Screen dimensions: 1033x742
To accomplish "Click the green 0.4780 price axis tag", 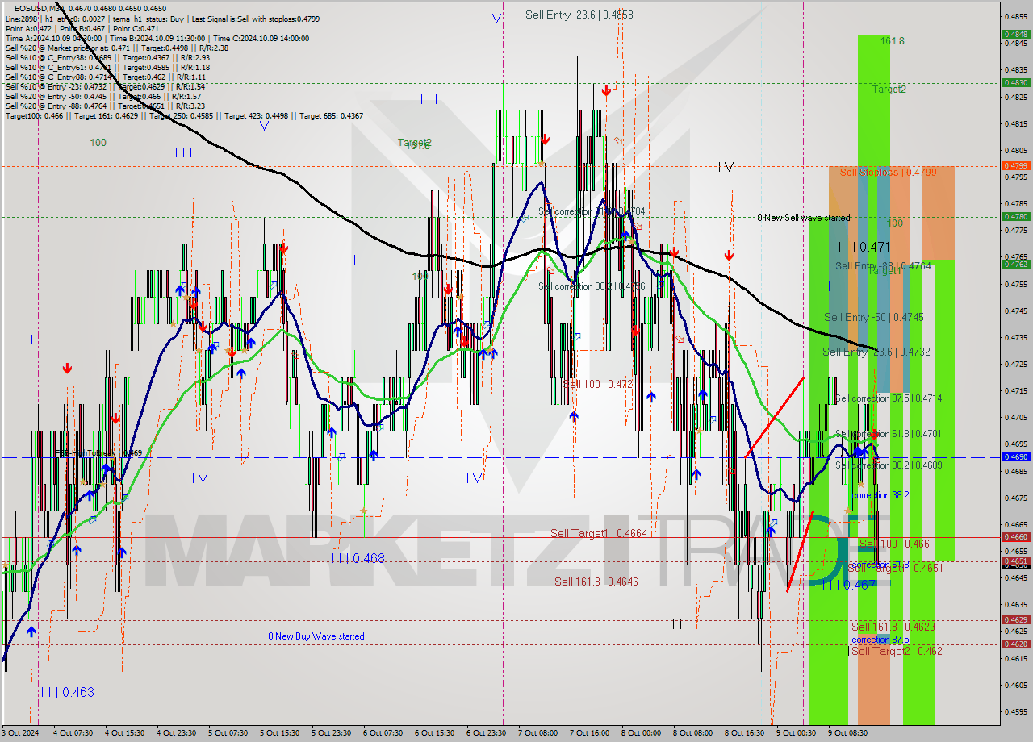I will coord(1015,216).
